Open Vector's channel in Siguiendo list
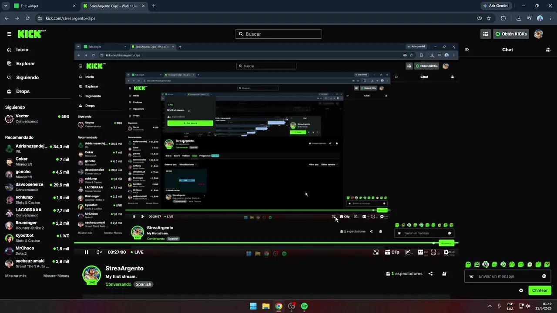The height and width of the screenshot is (313, 557). point(37,119)
